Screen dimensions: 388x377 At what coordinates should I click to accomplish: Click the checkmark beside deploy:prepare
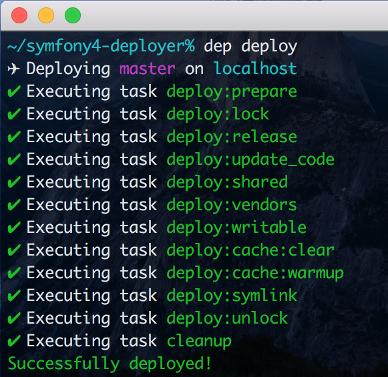point(14,91)
